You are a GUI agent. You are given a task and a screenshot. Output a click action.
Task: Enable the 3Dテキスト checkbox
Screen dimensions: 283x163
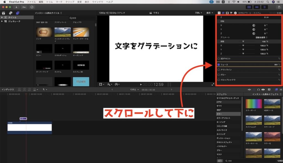click(x=218, y=58)
